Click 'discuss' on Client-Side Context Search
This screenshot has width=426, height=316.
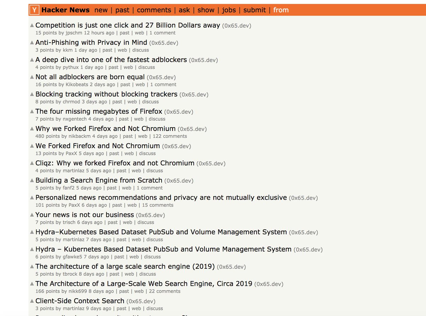pyautogui.click(x=155, y=309)
